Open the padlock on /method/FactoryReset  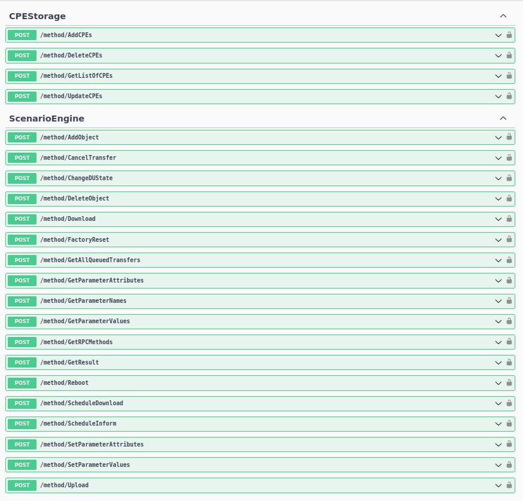(x=508, y=239)
